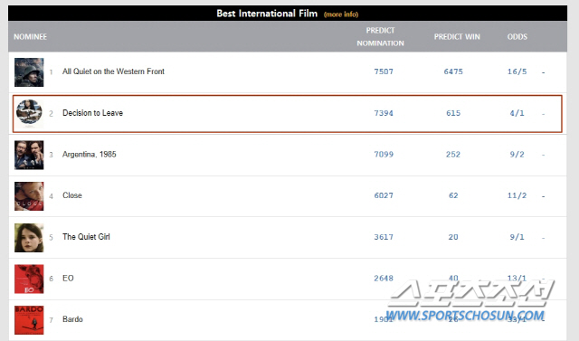Click the Best International Film heading

tap(267, 14)
